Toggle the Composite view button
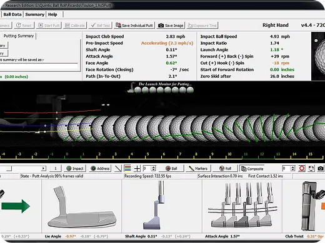The width and height of the screenshot is (325, 243). [252, 169]
